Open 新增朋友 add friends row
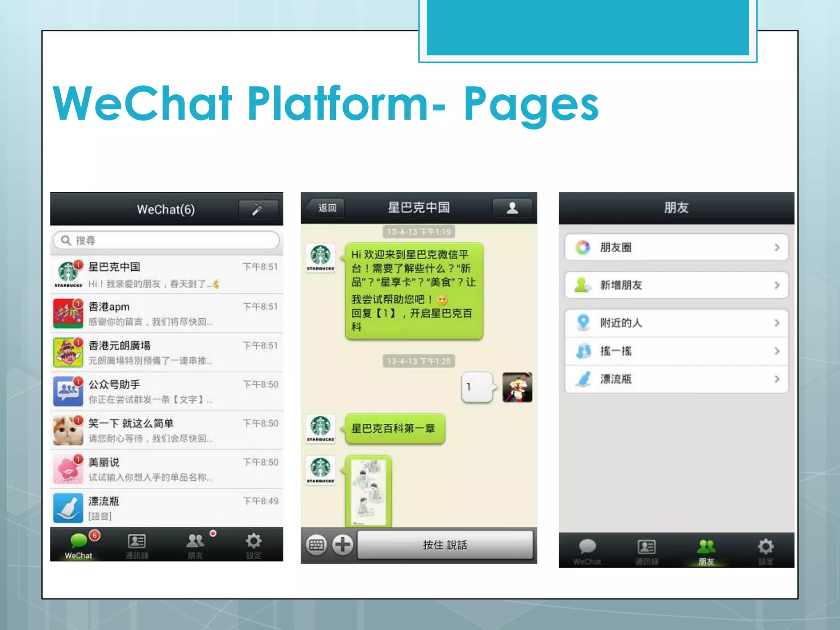 point(676,285)
